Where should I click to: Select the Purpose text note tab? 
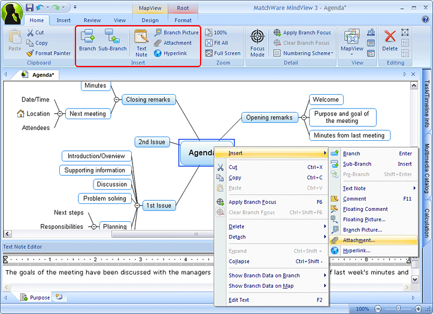point(35,297)
